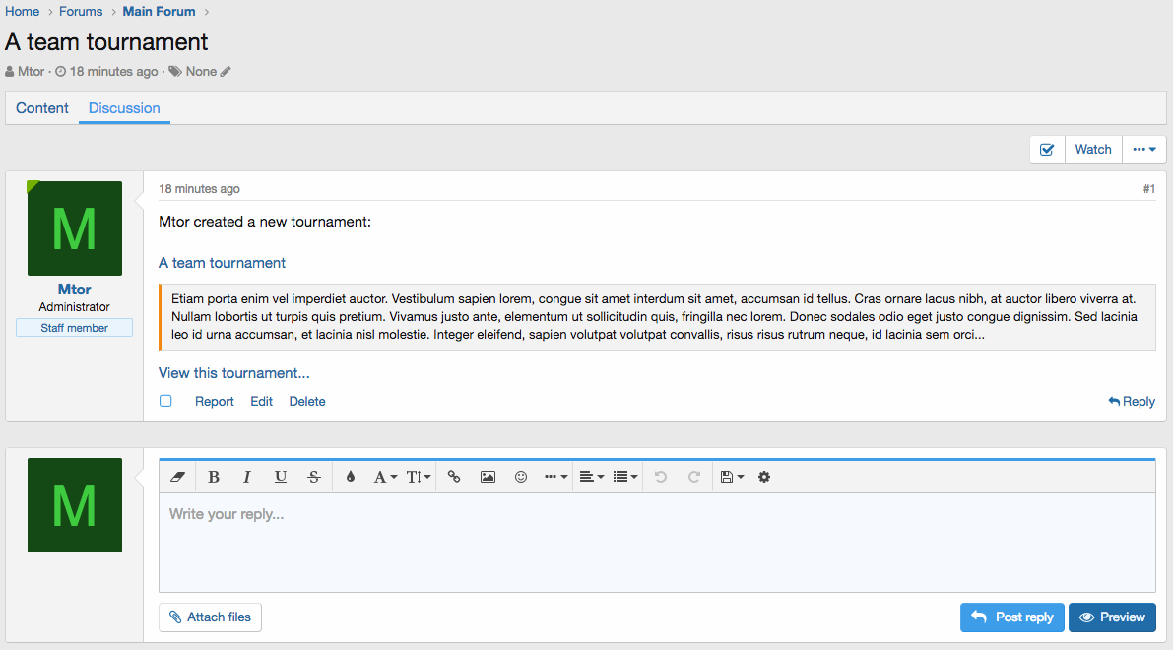Tick the checkbox on post #1
Screen dimensions: 1173x650
coord(165,401)
